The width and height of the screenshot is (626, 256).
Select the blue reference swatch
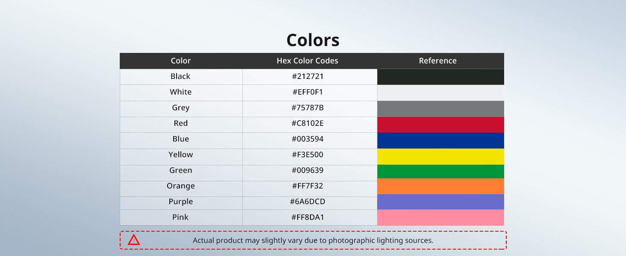pos(440,140)
